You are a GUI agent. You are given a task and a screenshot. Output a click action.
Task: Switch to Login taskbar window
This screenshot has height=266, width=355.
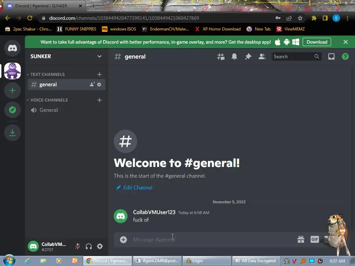(x=207, y=261)
